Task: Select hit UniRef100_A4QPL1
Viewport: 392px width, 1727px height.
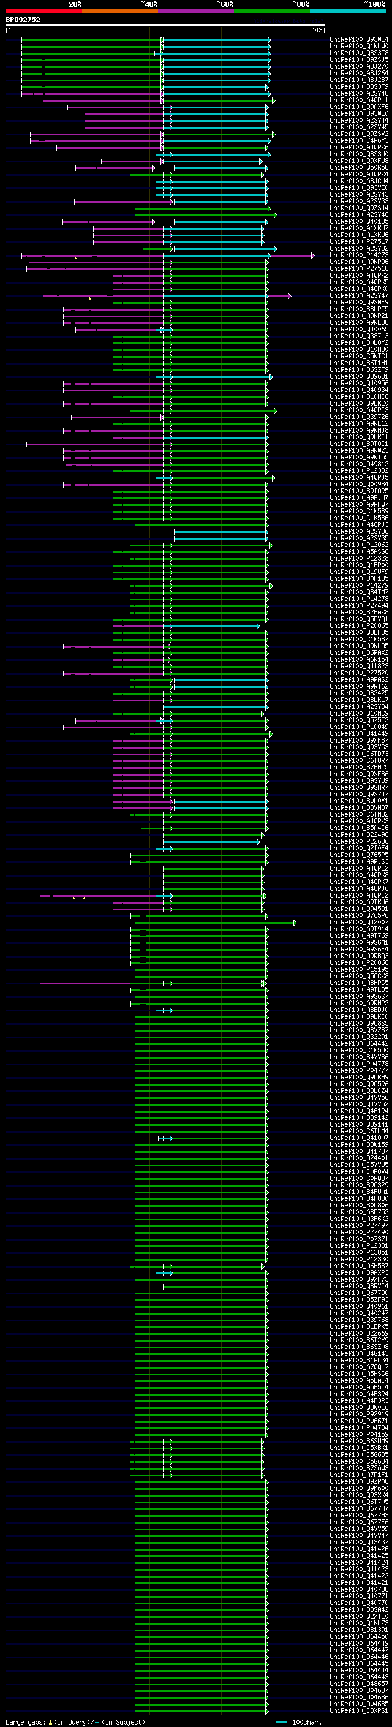Action: pyautogui.click(x=359, y=100)
